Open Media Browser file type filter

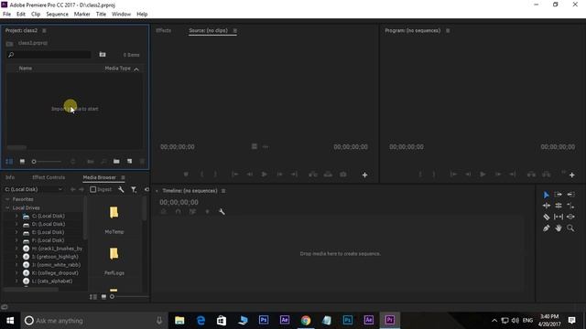coord(134,189)
